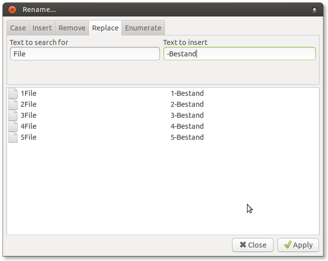
Task: Close the Rename window with the red X
Action: (x=12, y=9)
